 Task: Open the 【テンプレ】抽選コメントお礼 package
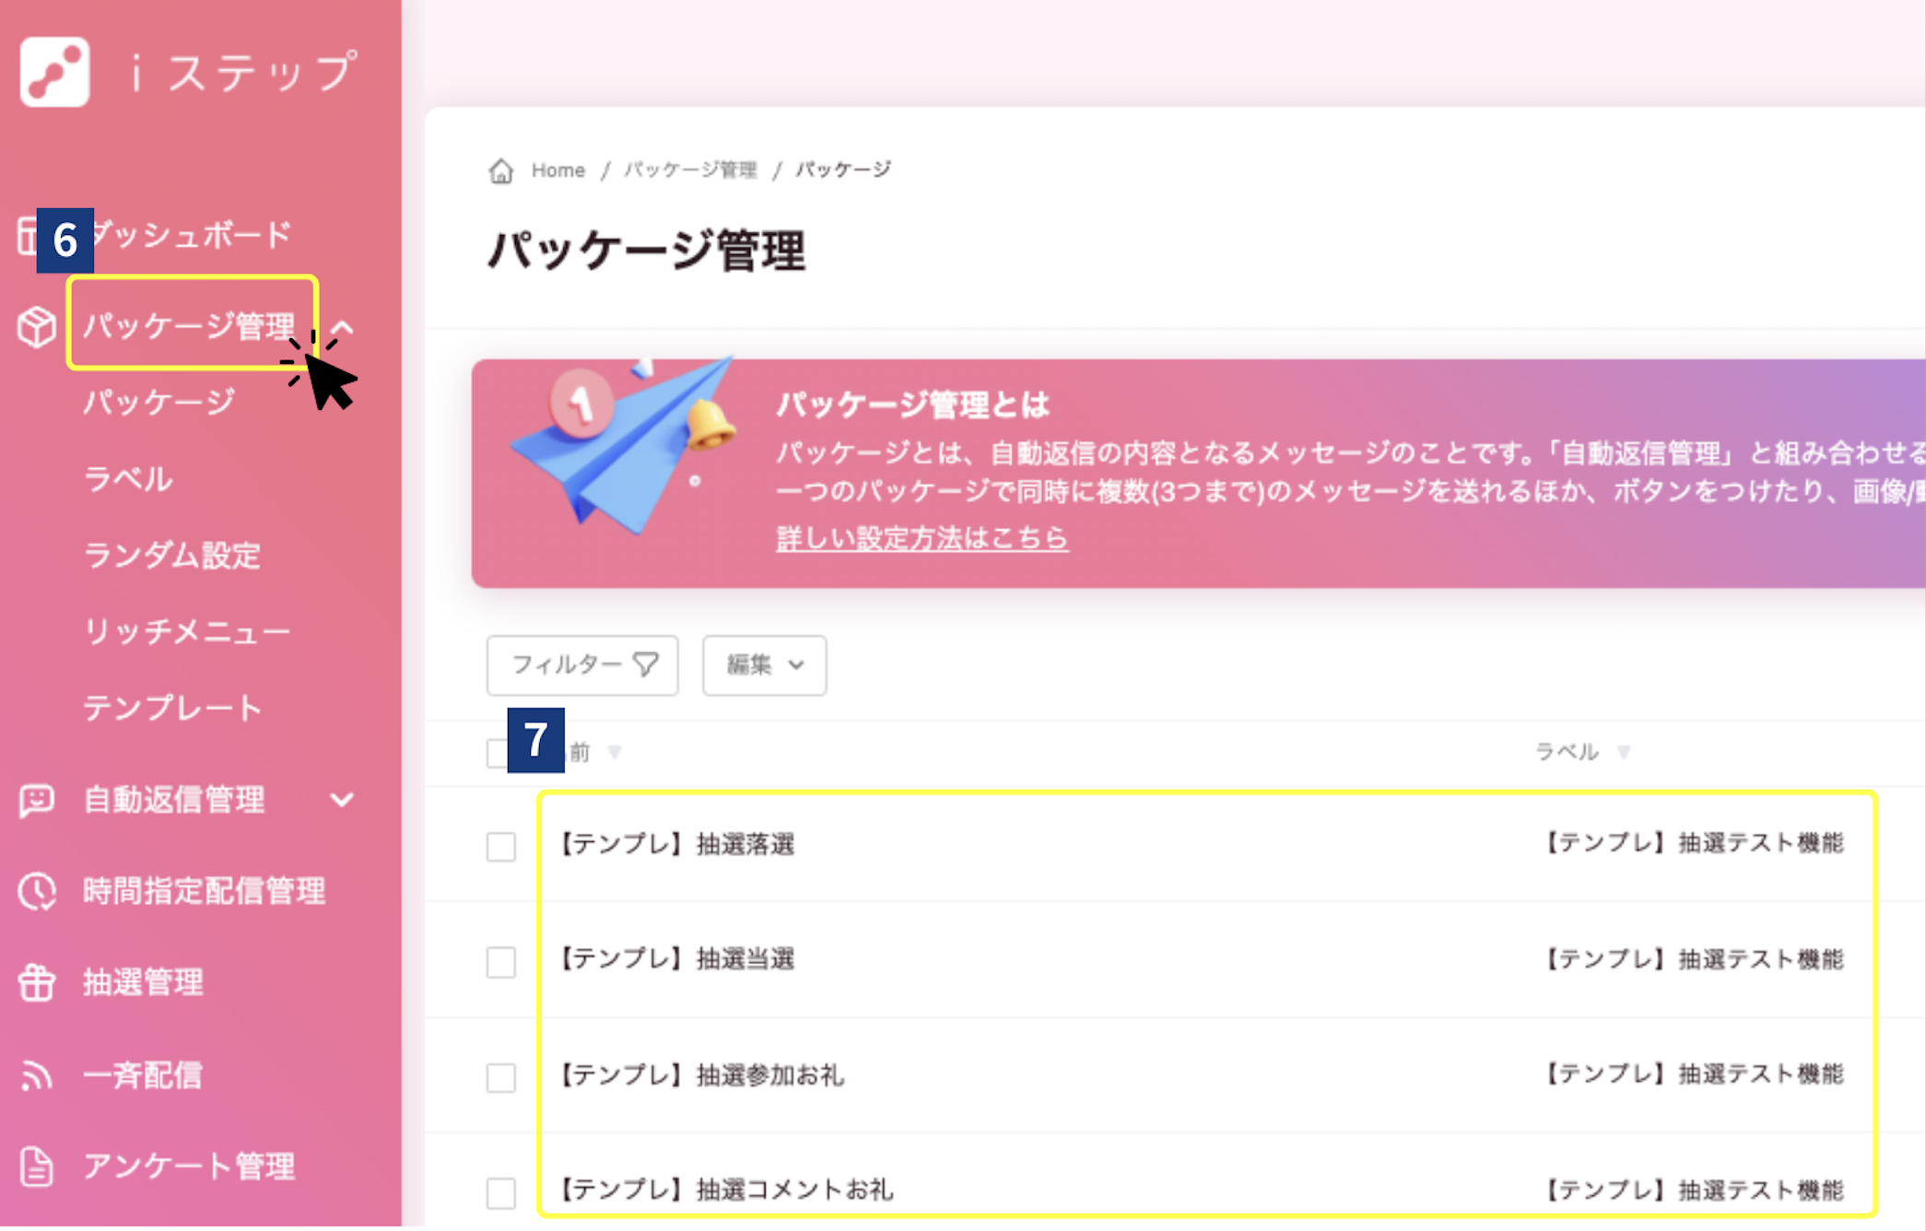(726, 1190)
